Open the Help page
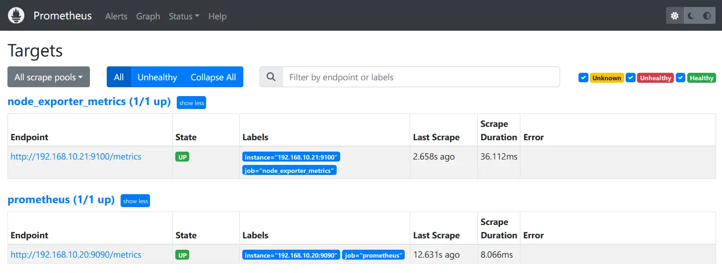 point(217,16)
